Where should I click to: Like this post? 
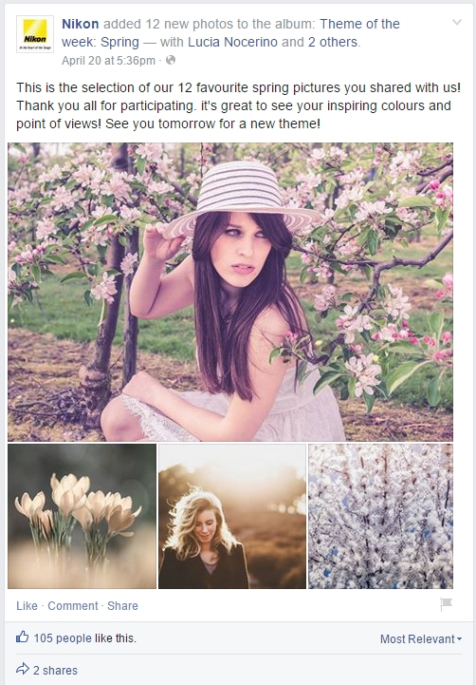tap(27, 606)
